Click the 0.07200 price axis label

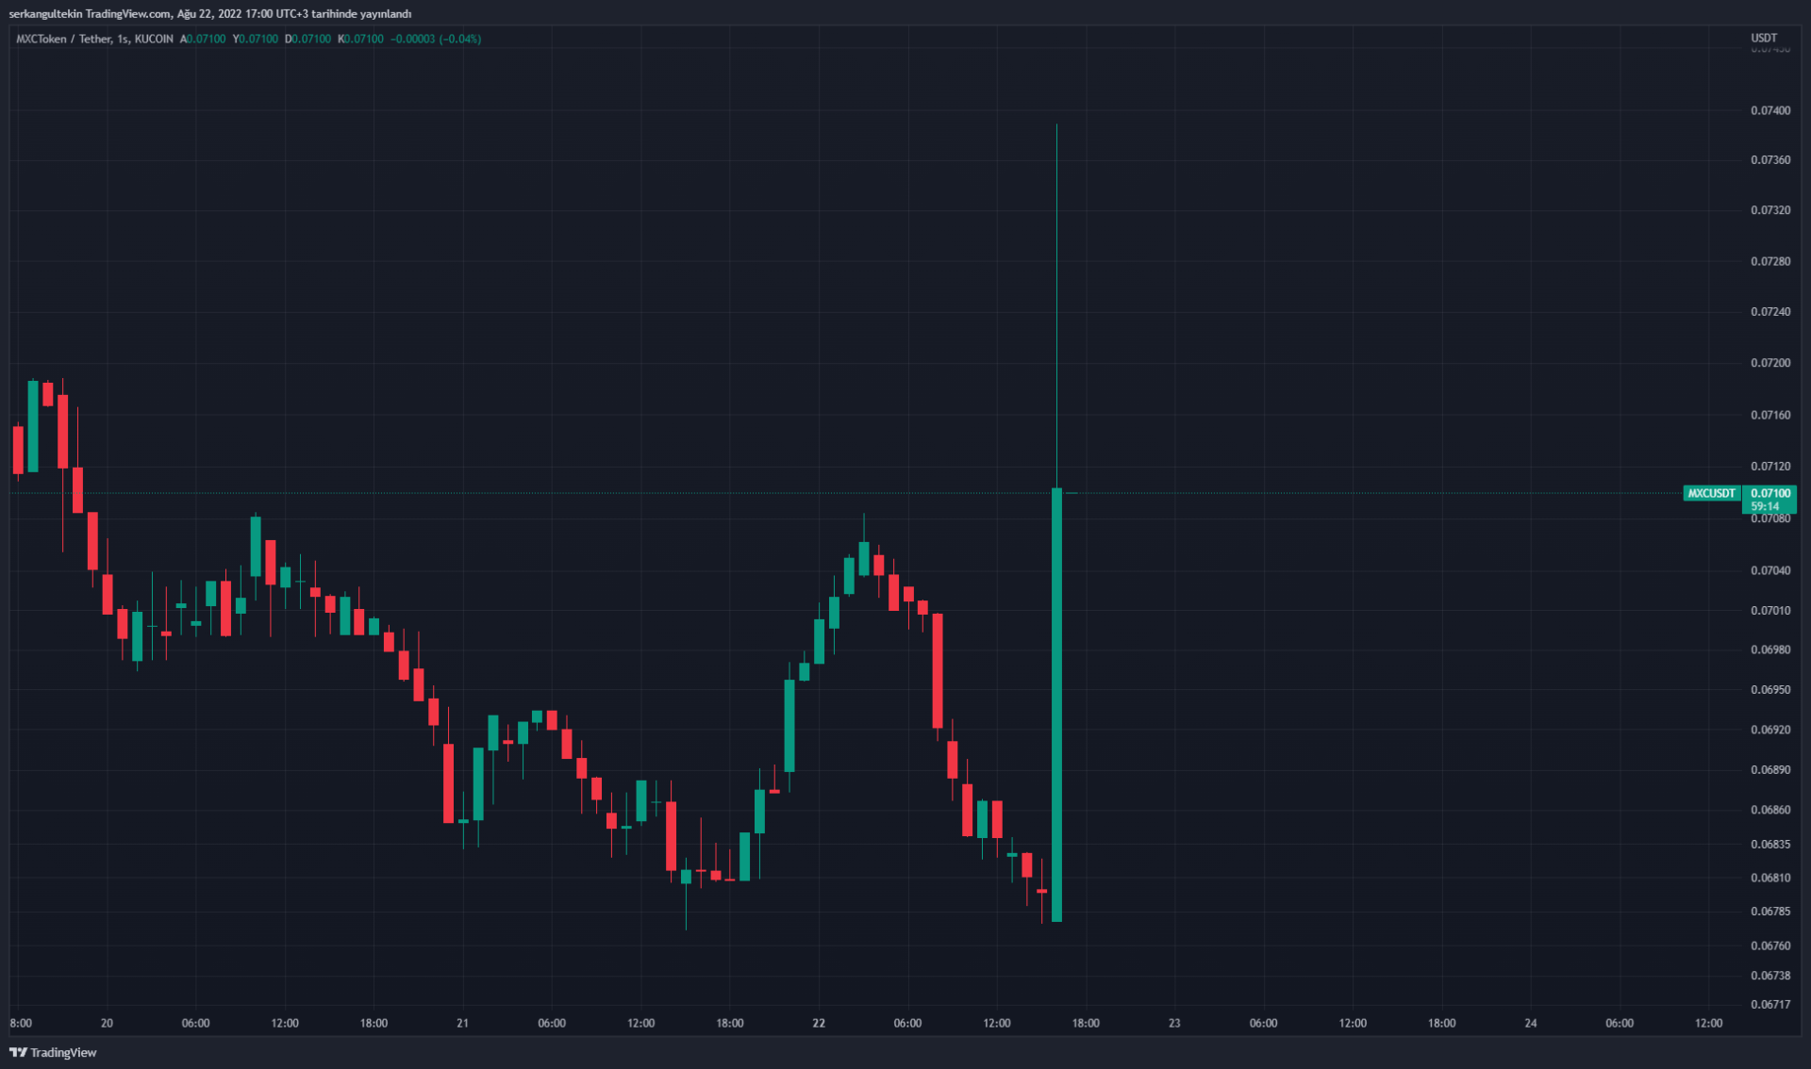click(1769, 363)
